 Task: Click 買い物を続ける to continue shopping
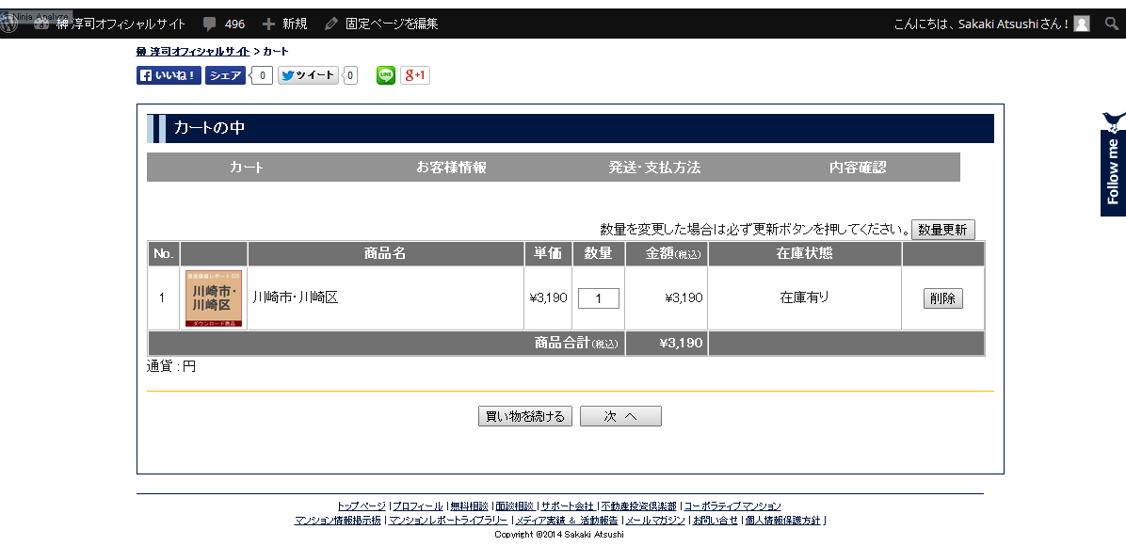pyautogui.click(x=525, y=416)
